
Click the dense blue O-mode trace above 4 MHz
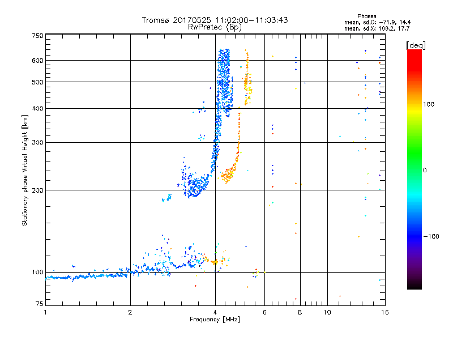click(x=224, y=79)
